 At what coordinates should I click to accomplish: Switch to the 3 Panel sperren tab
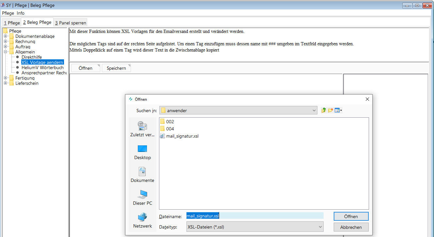coord(71,23)
